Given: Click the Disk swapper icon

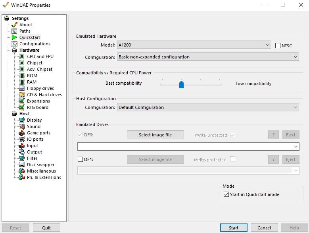Looking at the screenshot, I should tap(22, 165).
